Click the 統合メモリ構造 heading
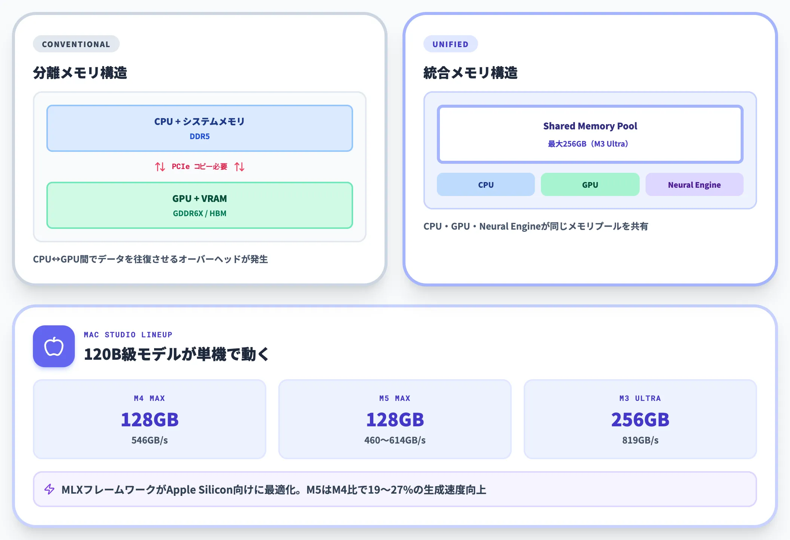This screenshot has width=790, height=540. point(471,73)
